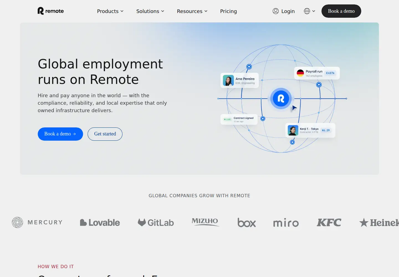Click the Contract signed notification card
Image resolution: width=399 pixels, height=277 pixels.
(239, 119)
